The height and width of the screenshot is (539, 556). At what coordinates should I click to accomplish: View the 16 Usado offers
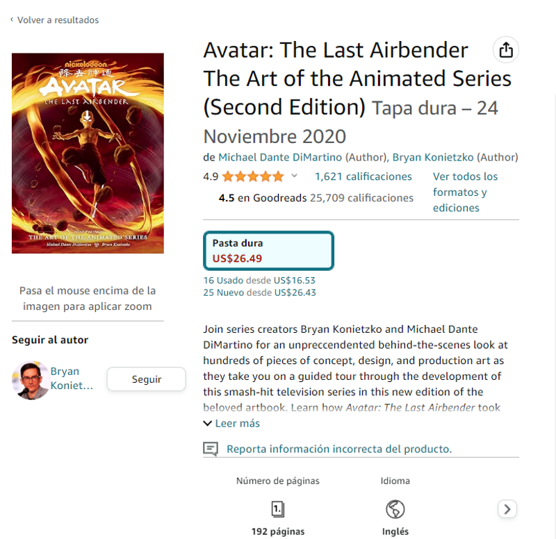(259, 281)
